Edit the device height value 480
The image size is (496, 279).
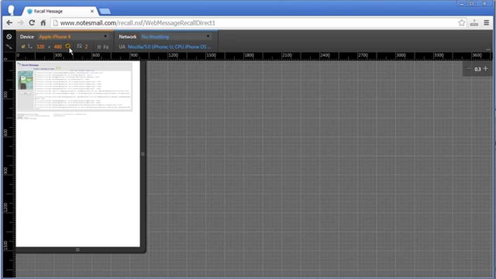pos(58,46)
